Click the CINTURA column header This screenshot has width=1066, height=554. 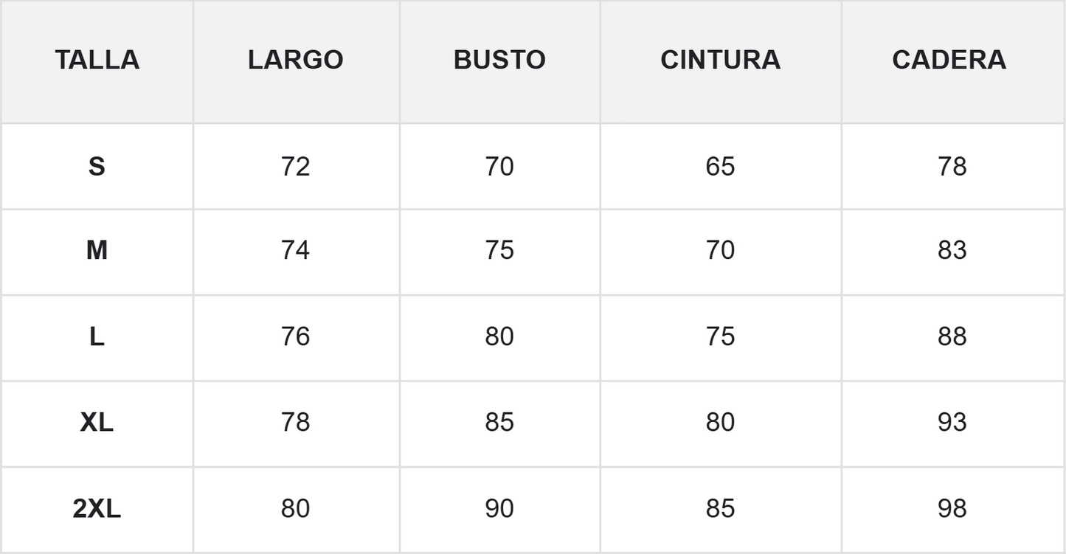pyautogui.click(x=720, y=60)
